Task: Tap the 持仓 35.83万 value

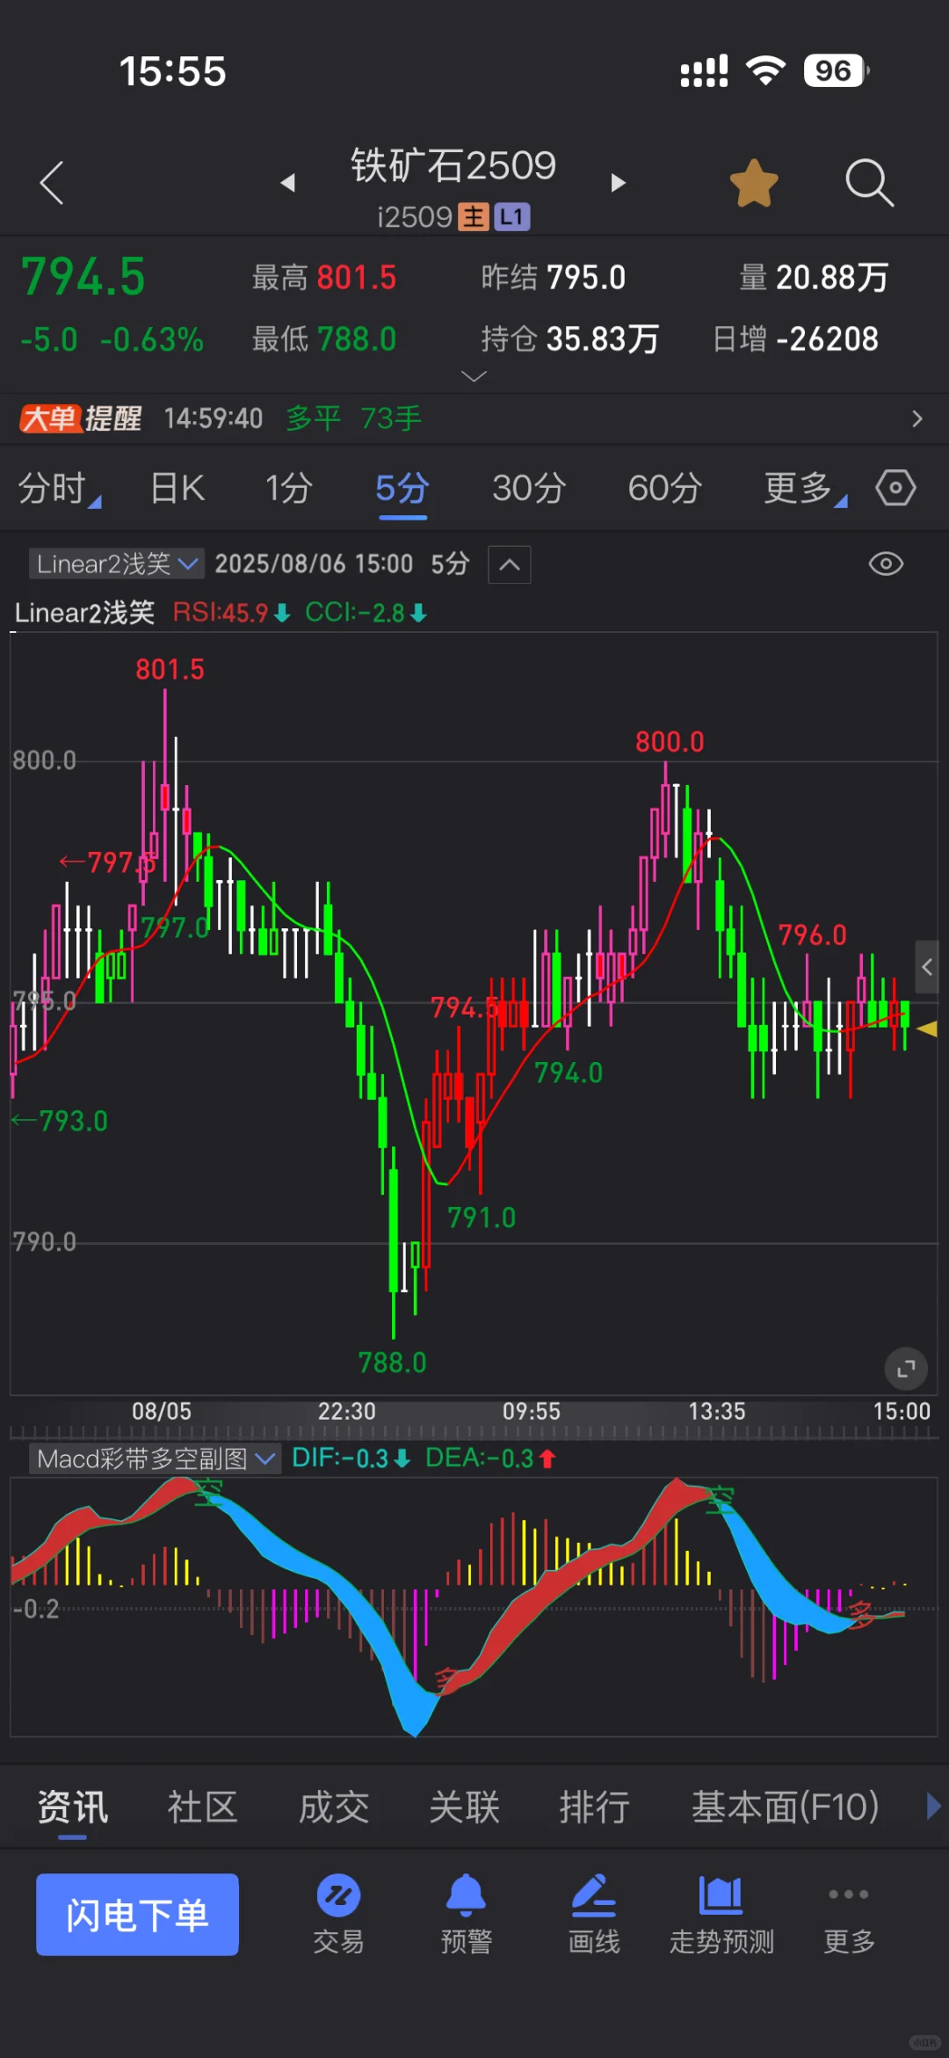Action: [x=569, y=339]
